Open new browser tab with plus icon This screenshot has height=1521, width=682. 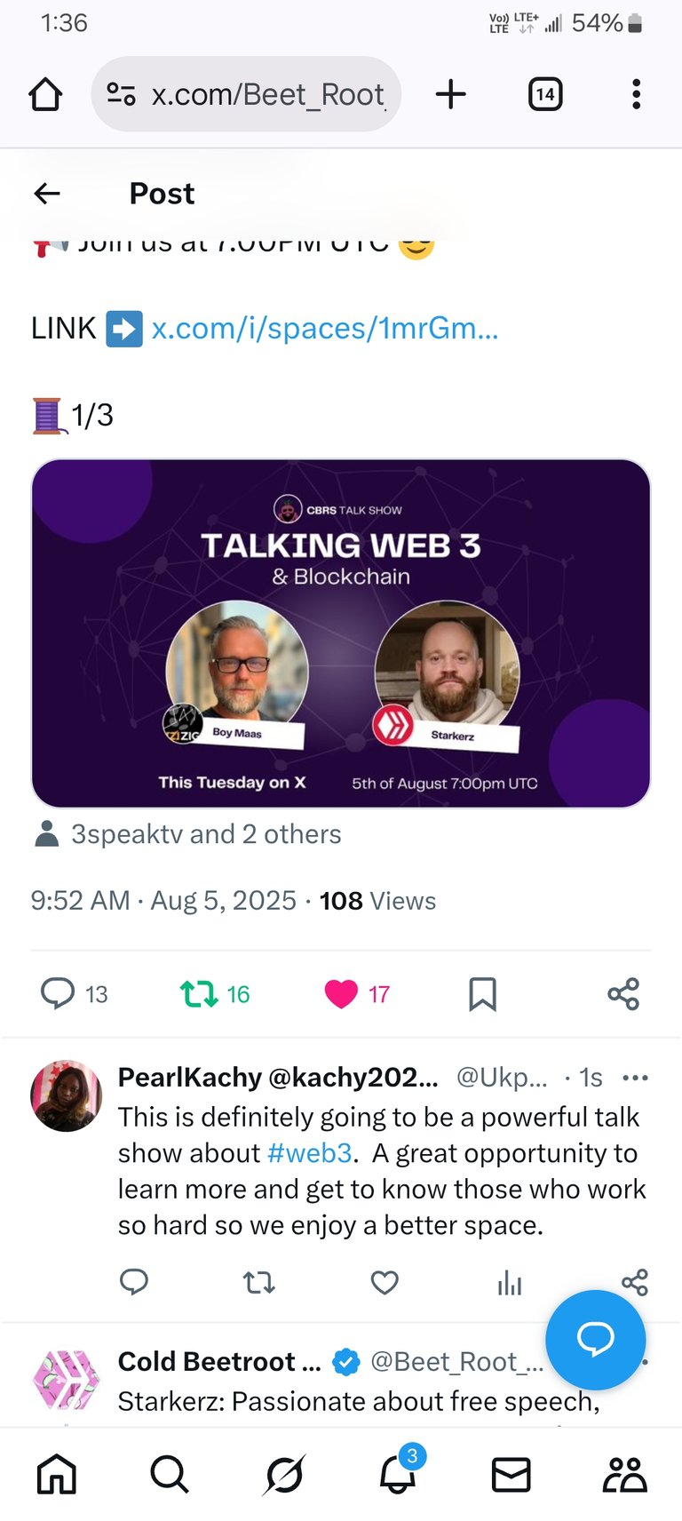(x=451, y=94)
